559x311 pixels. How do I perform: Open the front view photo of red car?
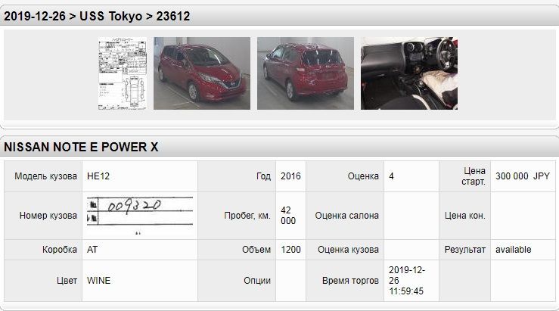click(x=202, y=73)
